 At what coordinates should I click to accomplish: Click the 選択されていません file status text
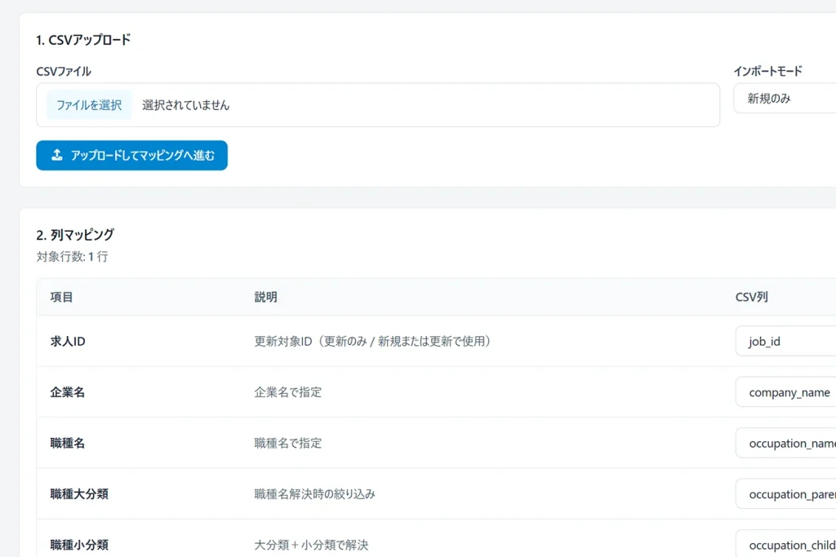tap(185, 105)
